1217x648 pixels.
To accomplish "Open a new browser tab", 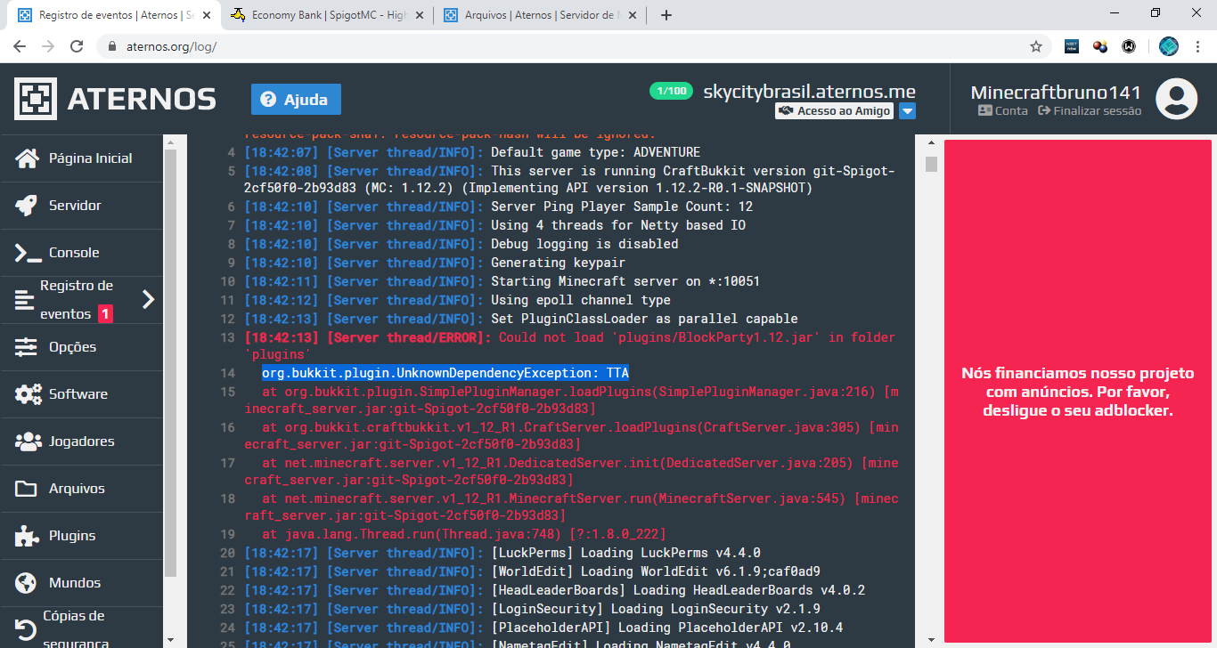I will coord(666,15).
